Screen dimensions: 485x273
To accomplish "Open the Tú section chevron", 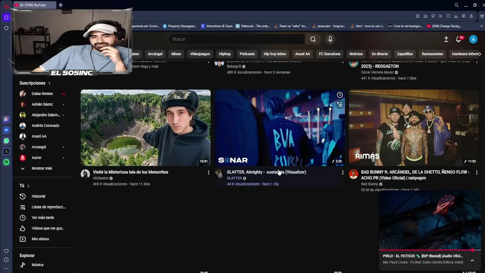I will click(x=28, y=186).
